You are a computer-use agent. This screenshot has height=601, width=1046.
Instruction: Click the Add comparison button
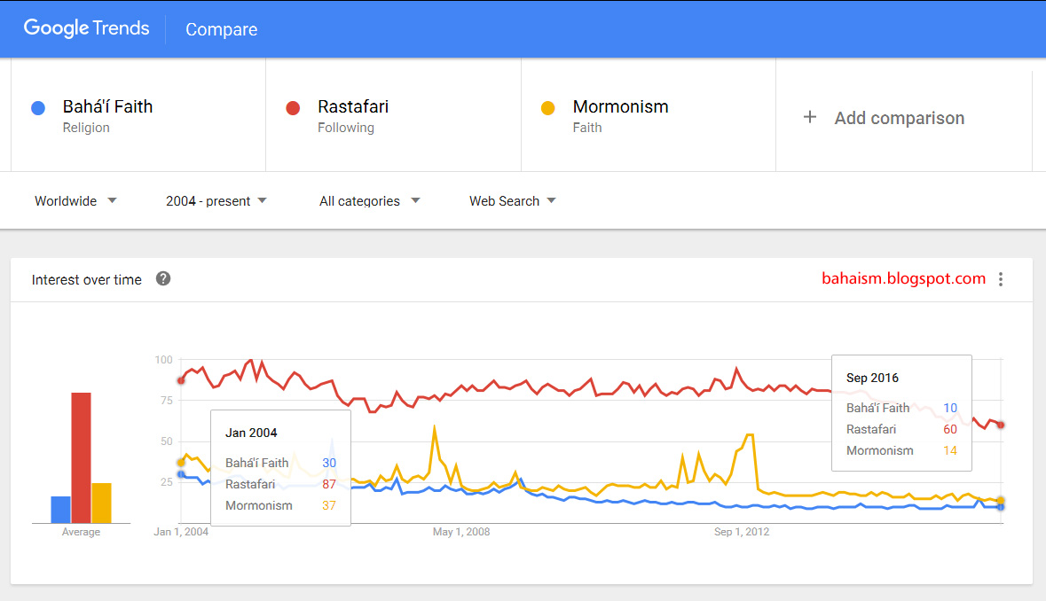click(x=898, y=118)
